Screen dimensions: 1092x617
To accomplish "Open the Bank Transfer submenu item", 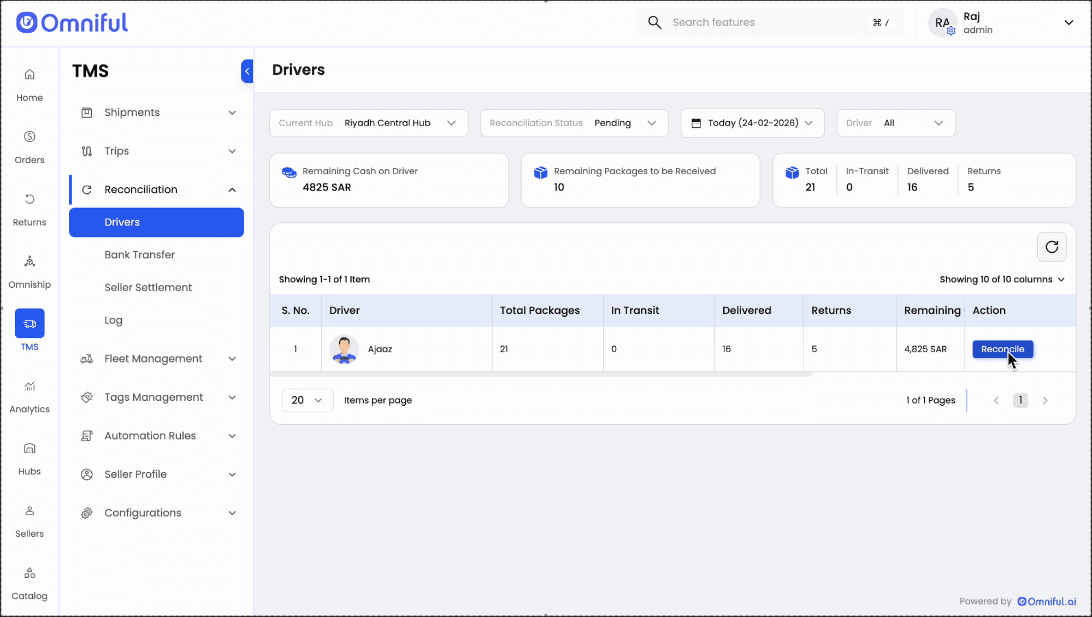I will (140, 255).
